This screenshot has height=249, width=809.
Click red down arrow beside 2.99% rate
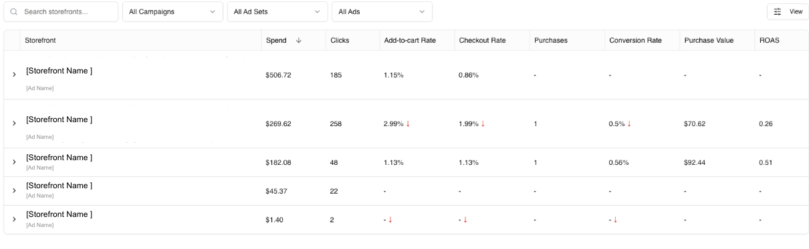tap(408, 123)
